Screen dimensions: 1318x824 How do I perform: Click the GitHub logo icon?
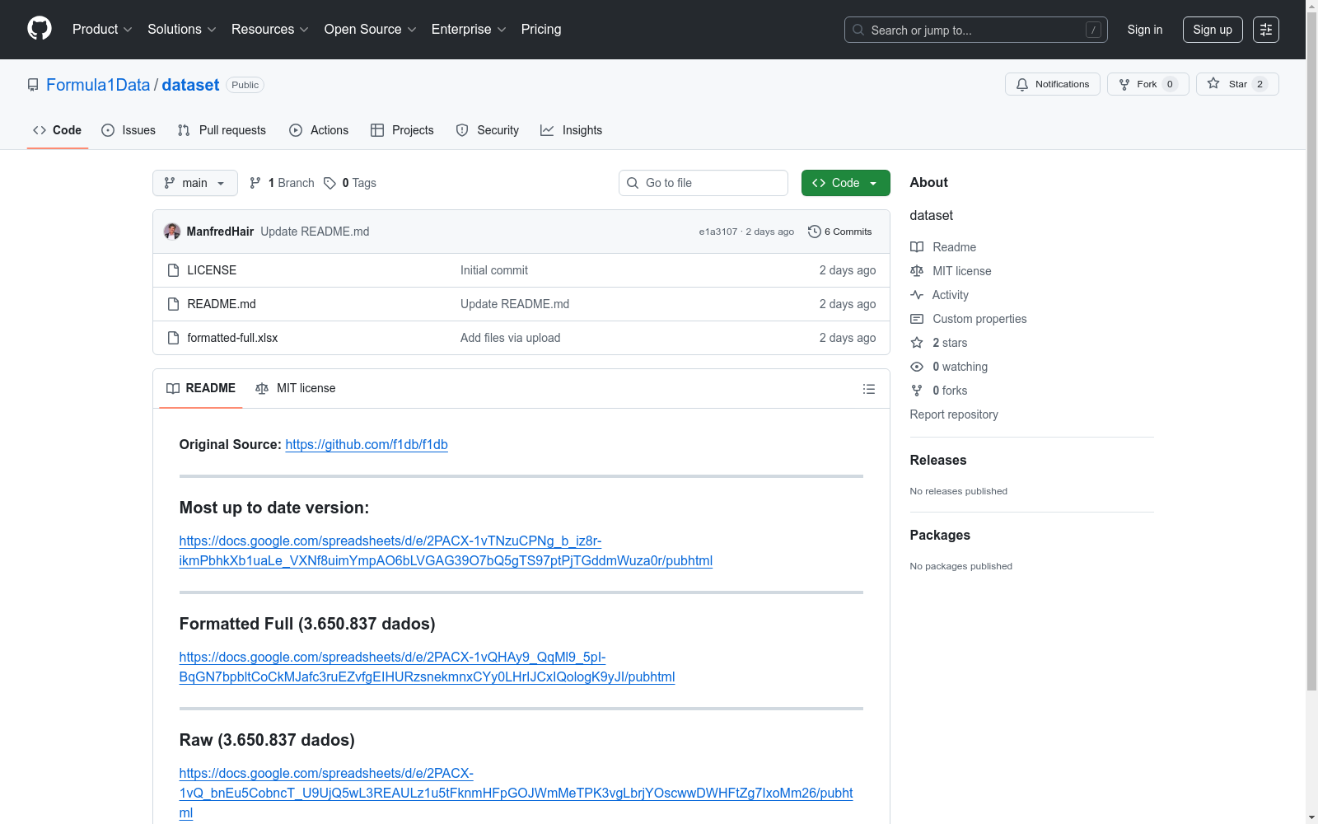(x=40, y=29)
